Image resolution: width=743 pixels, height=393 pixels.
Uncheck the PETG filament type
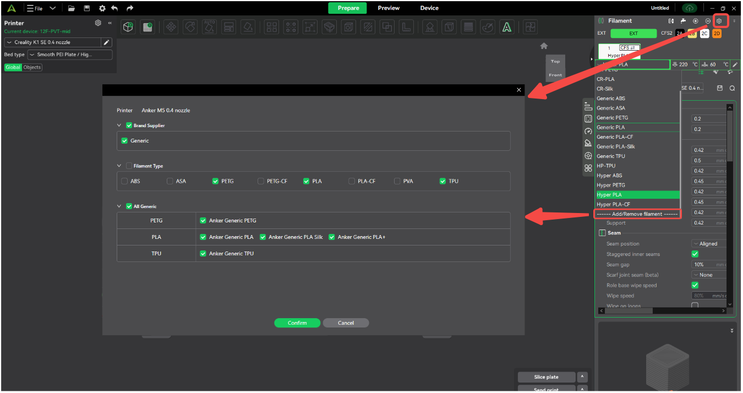[x=215, y=181]
